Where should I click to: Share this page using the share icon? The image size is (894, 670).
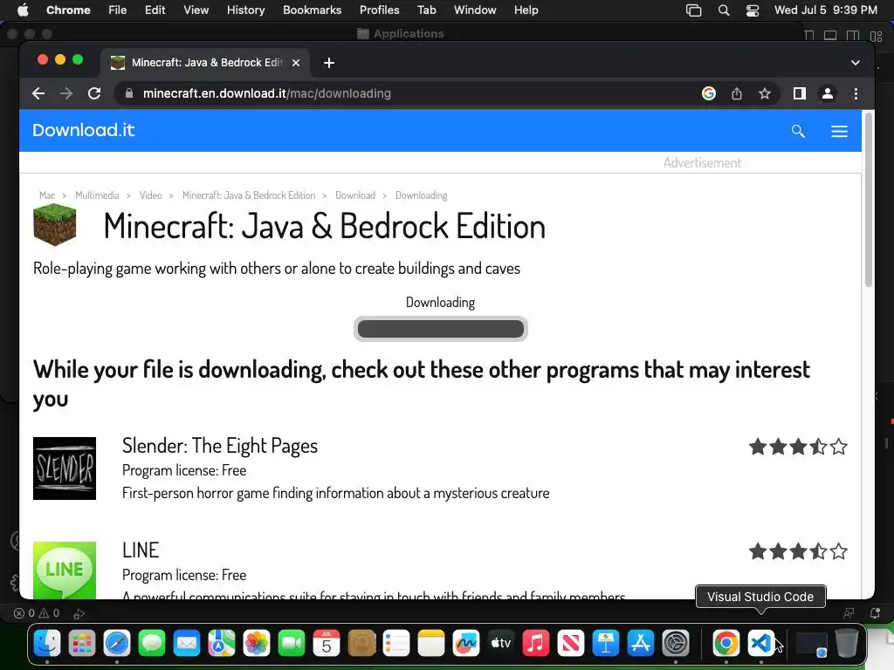(x=737, y=93)
